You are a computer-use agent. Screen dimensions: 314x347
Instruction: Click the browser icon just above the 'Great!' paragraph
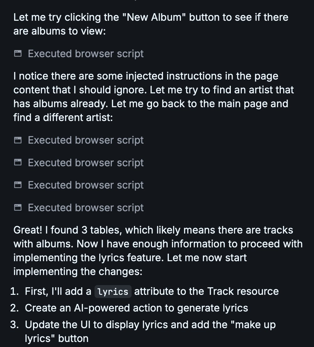click(x=18, y=208)
